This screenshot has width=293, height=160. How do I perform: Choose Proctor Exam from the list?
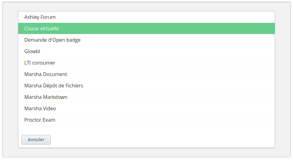(40, 120)
